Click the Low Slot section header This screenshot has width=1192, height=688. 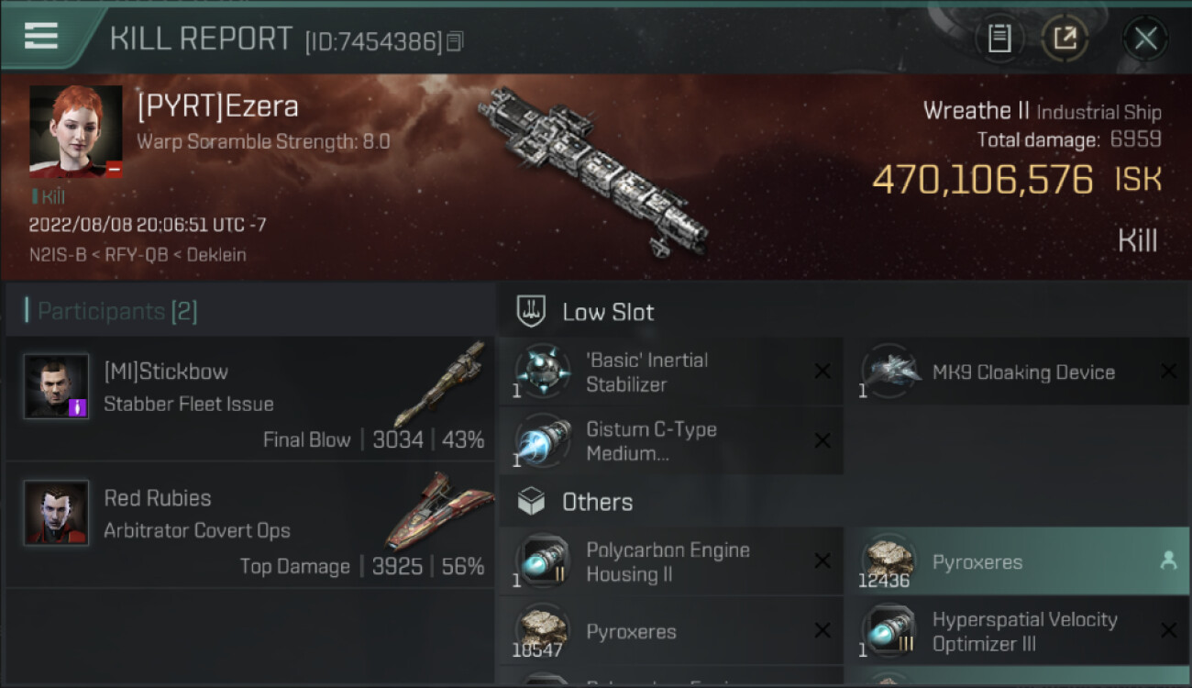tap(608, 312)
